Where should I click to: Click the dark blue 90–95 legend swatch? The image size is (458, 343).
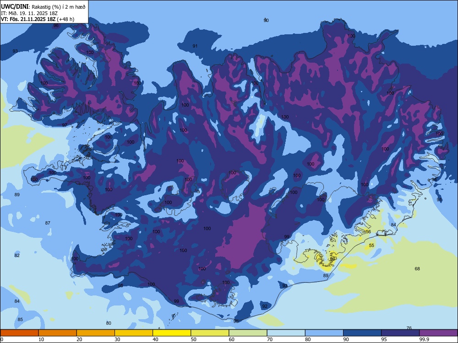[362, 333]
